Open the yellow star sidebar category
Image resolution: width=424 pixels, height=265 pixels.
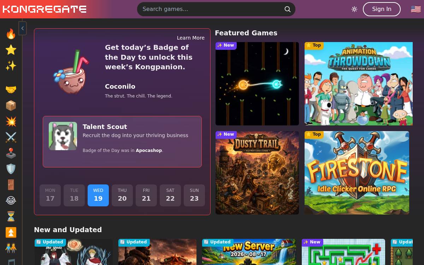coord(11,50)
